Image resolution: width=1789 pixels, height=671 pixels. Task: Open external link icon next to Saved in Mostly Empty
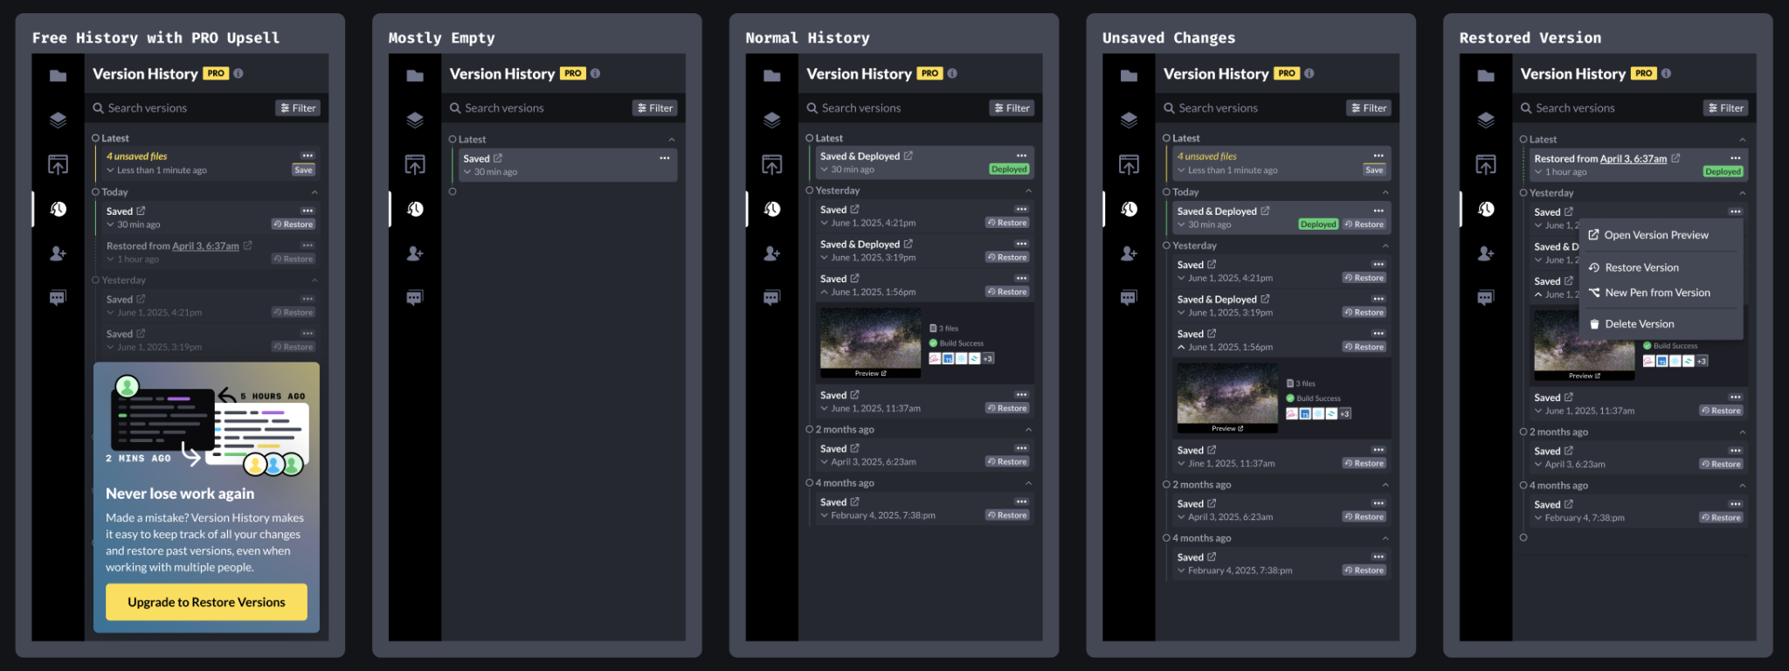[498, 158]
